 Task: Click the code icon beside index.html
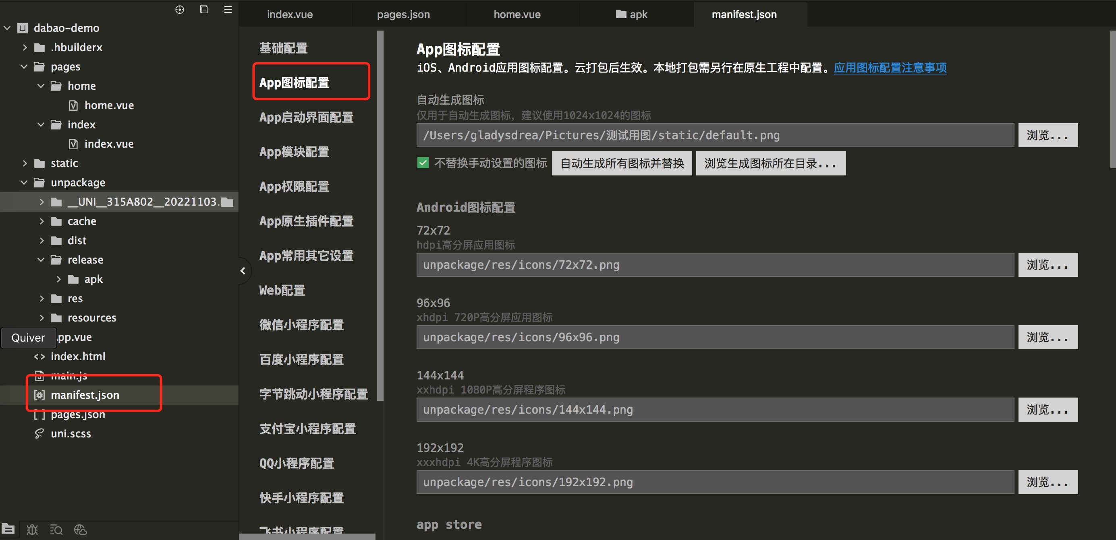point(39,356)
